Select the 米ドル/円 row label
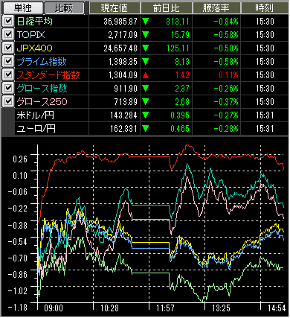This screenshot has width=290, height=318. tap(35, 115)
